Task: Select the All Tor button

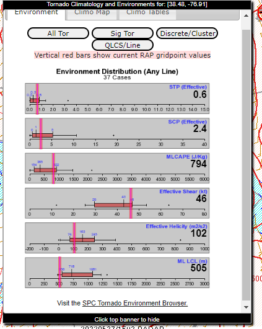Action: 58,33
